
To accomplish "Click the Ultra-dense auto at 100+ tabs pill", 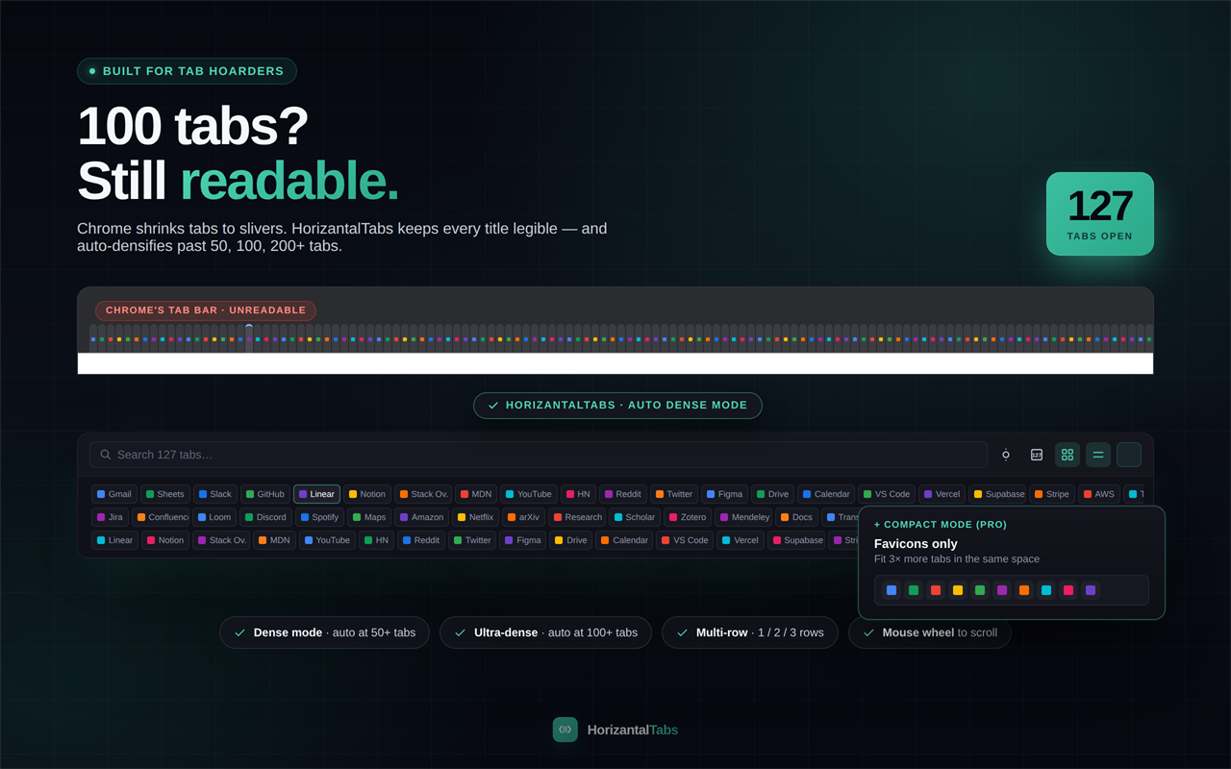I will tap(546, 633).
